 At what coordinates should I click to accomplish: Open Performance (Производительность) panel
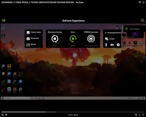(x=113, y=33)
